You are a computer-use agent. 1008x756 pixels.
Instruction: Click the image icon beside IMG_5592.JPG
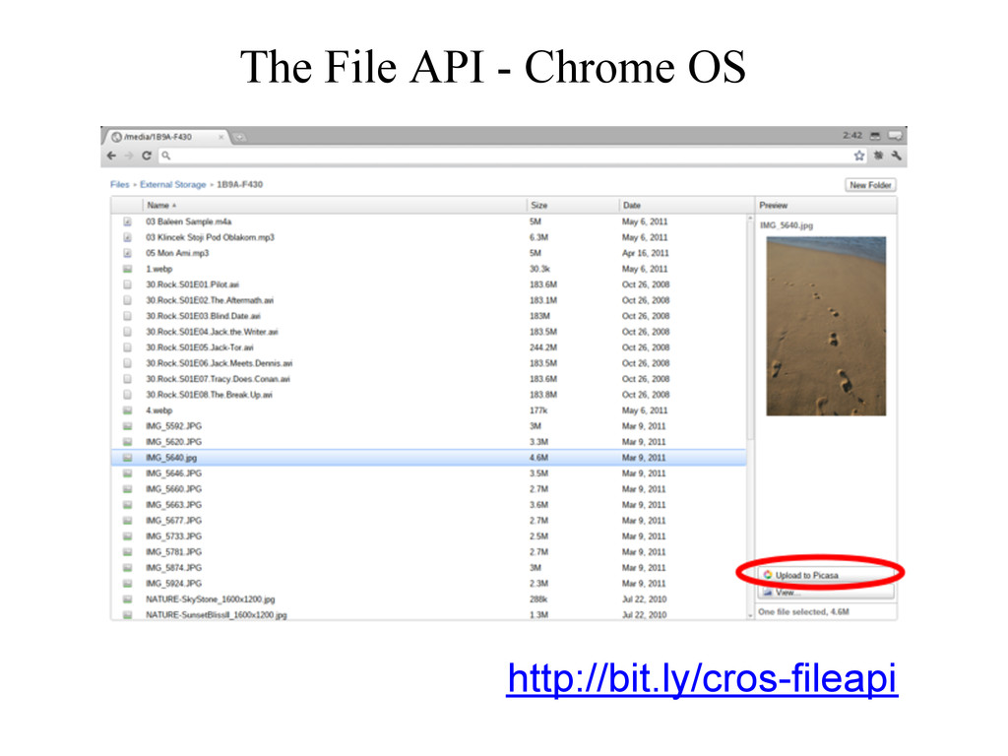[x=127, y=426]
